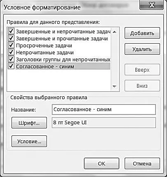Open the Условие... filter dialog
167x177 pixels.
pyautogui.click(x=29, y=141)
